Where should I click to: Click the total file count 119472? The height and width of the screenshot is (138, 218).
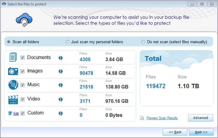156,86
